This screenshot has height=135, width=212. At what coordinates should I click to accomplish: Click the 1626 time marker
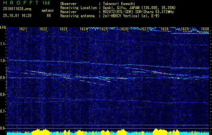coord(124,29)
